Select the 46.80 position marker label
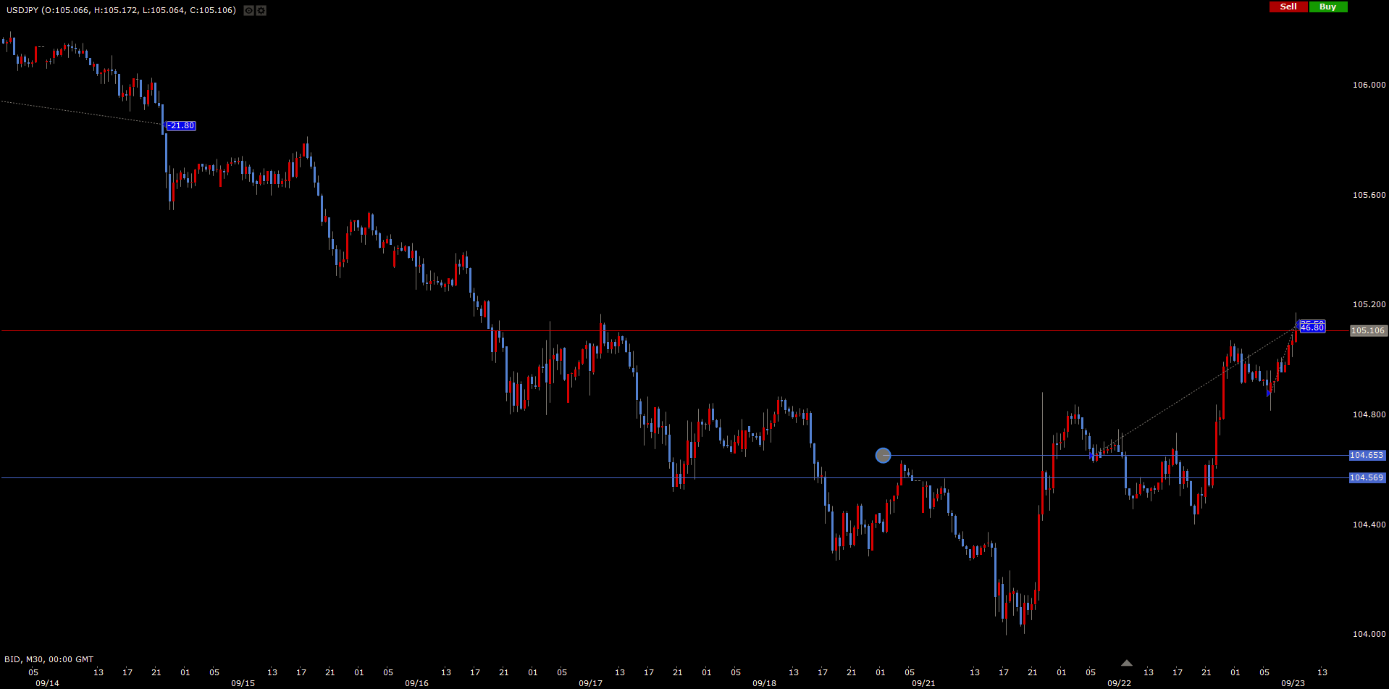 1312,328
